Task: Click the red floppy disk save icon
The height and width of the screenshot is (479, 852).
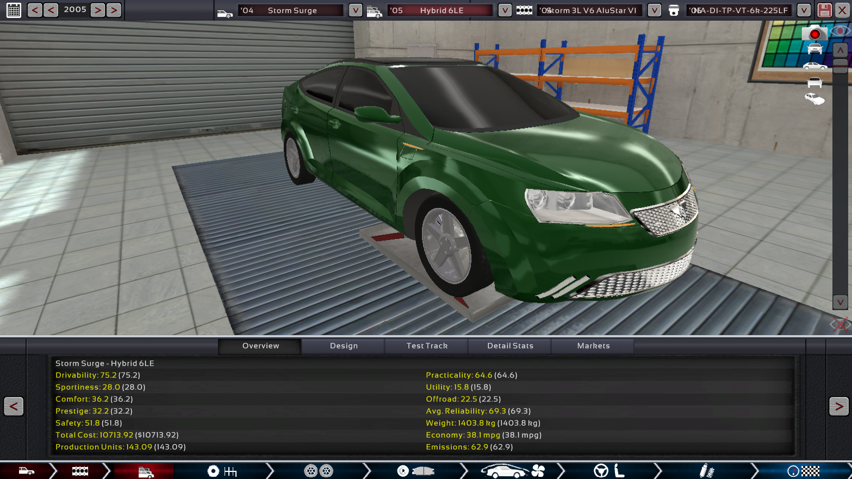Action: [824, 10]
